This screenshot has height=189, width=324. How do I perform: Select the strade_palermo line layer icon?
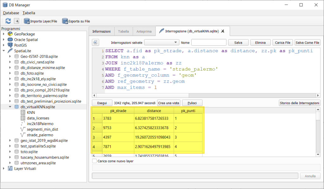click(23, 135)
